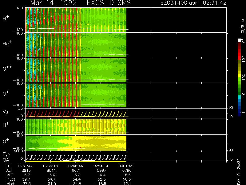The image size is (246, 185).
Task: Select the UT value "0246:46"
Action: [75, 166]
